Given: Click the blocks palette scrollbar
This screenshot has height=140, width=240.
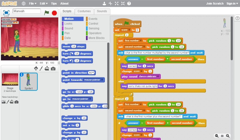Looking at the screenshot, I should 108,75.
